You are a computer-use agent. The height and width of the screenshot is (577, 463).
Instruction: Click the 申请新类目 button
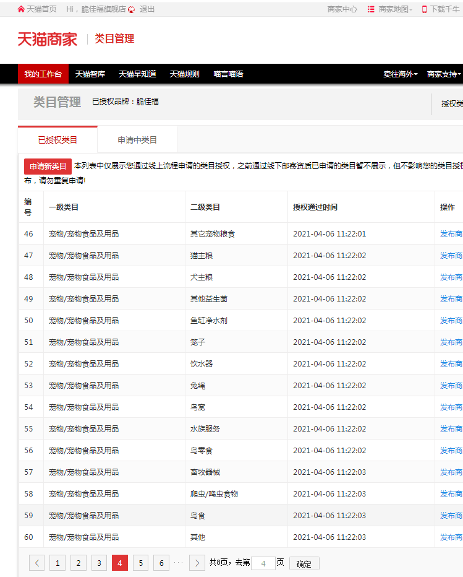point(48,167)
